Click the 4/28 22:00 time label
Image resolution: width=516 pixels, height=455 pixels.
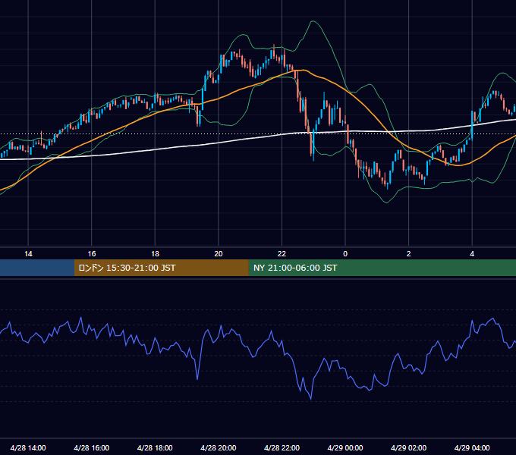point(282,447)
